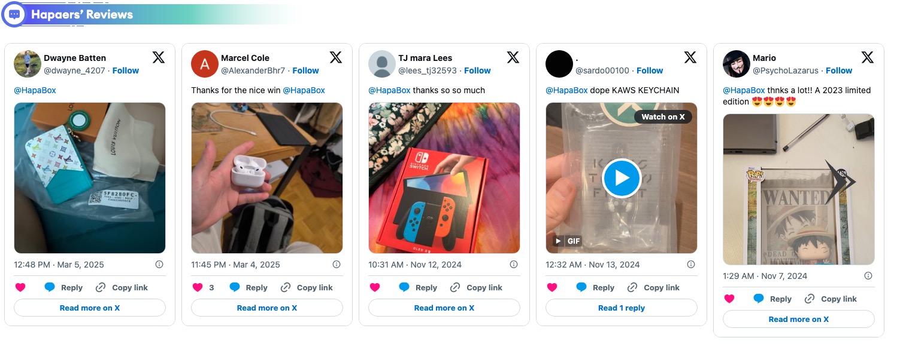The height and width of the screenshot is (353, 906).
Task: Open Mario's profile avatar
Action: pyautogui.click(x=737, y=64)
